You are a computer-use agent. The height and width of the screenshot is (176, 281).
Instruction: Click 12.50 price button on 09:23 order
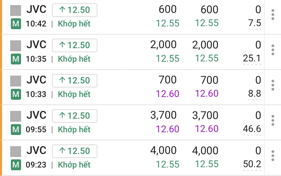point(75,151)
